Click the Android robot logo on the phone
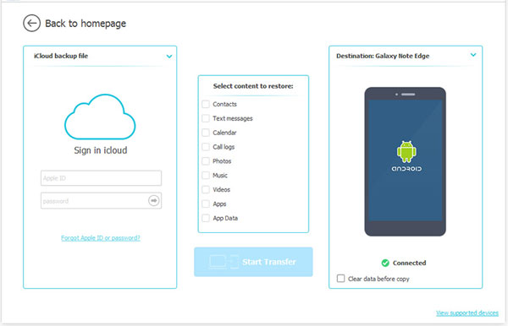The image size is (508, 326). point(406,151)
